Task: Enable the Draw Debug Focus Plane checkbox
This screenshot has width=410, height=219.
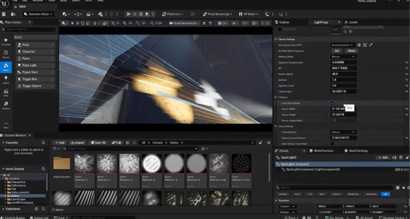Action: click(332, 144)
